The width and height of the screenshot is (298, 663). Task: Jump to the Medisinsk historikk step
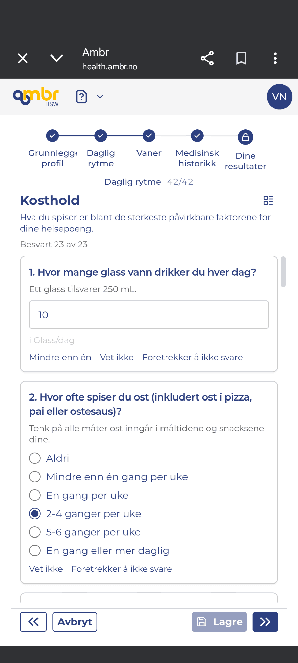point(197,136)
